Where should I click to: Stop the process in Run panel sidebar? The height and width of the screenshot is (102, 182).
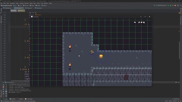point(3,87)
